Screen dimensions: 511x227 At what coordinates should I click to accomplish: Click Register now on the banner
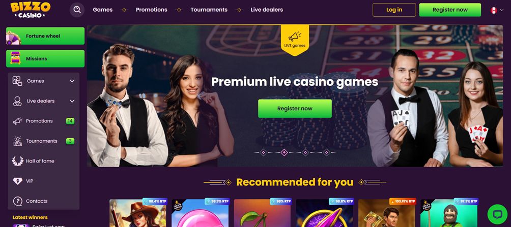[x=295, y=109]
